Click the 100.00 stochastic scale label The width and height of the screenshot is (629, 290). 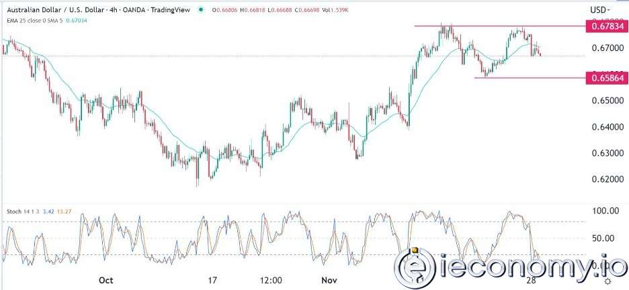(605, 211)
